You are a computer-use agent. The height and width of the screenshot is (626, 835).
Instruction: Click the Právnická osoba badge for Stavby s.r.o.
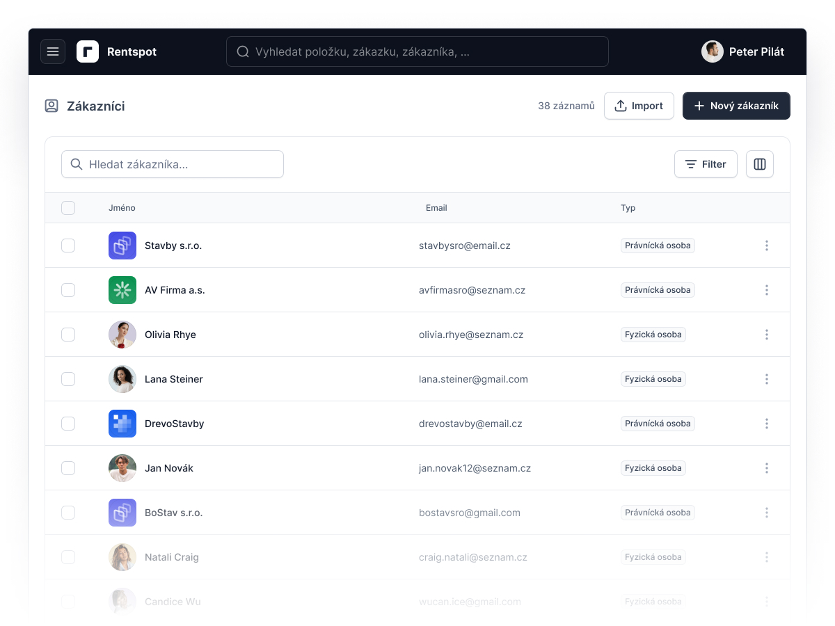[x=658, y=246]
